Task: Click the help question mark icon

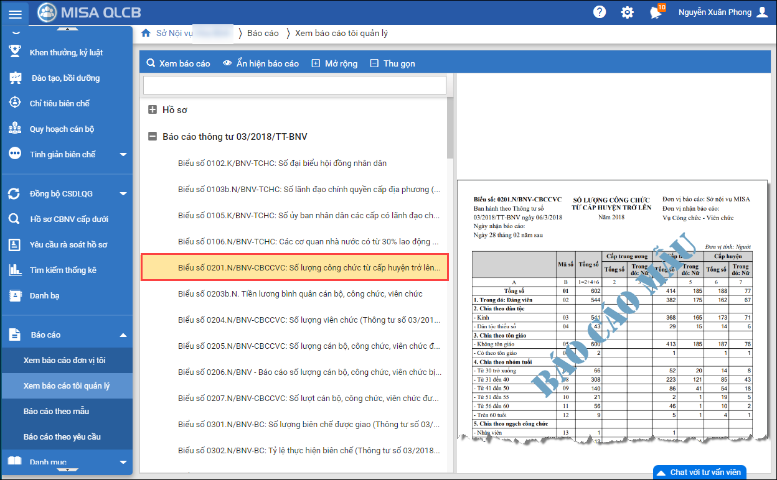Action: point(600,12)
